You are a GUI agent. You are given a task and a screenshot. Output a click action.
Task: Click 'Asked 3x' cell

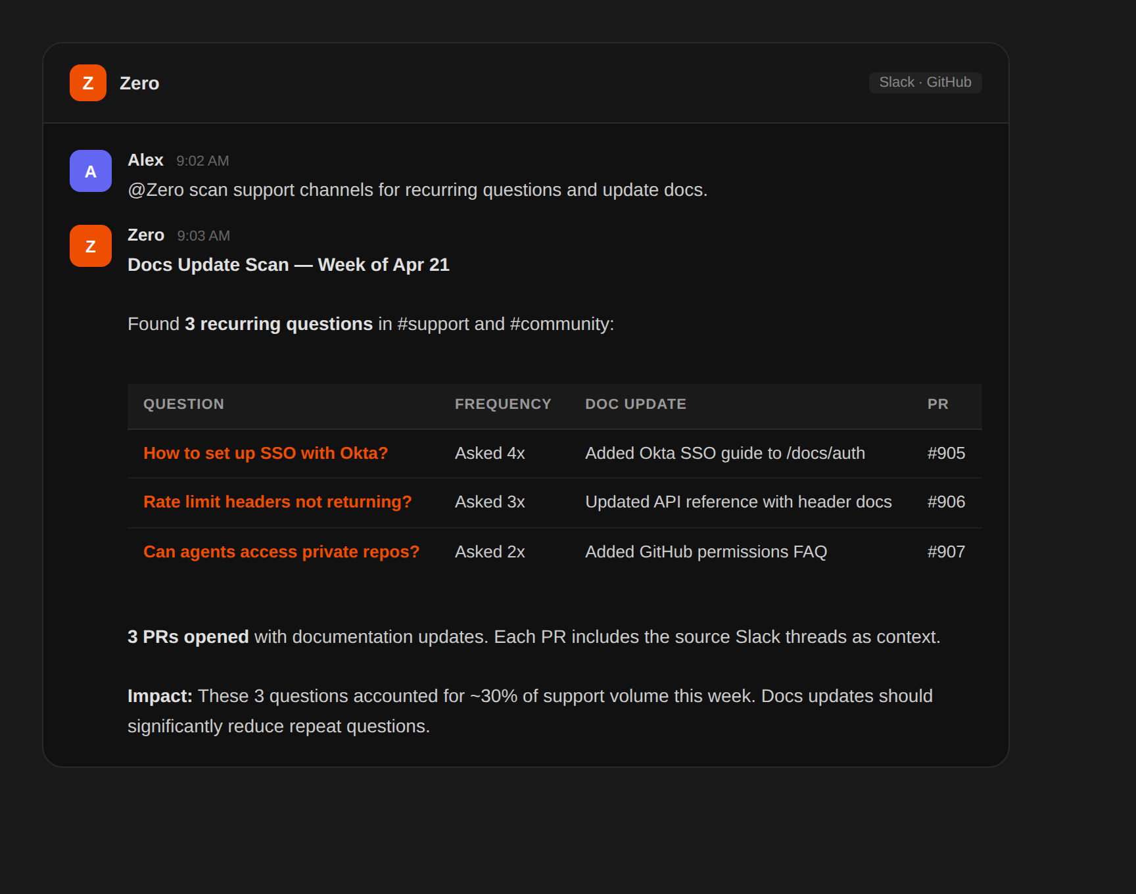click(x=490, y=502)
